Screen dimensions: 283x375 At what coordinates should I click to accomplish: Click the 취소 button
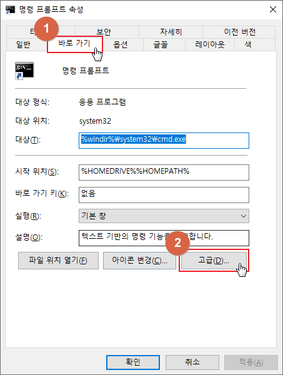192,362
